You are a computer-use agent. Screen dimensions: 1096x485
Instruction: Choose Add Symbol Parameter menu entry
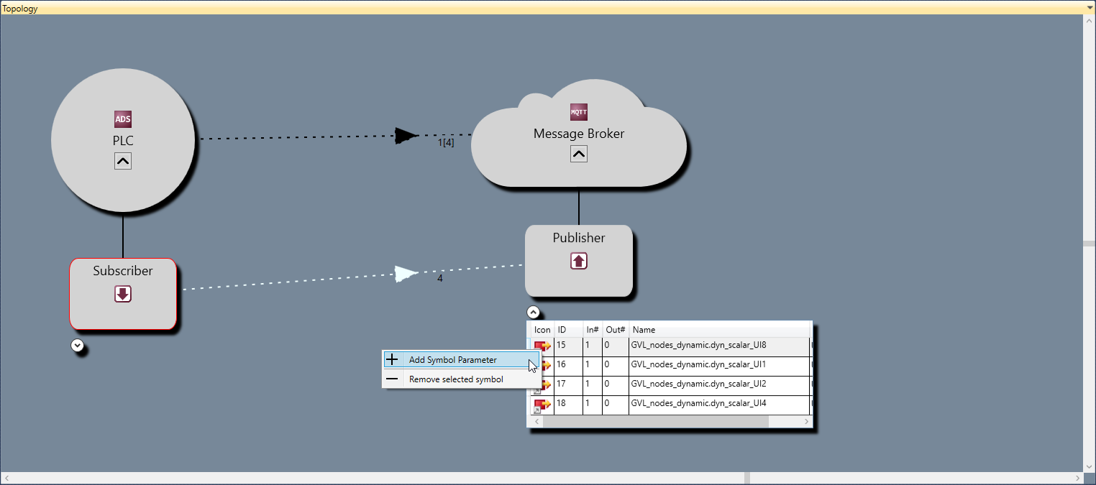click(x=460, y=360)
